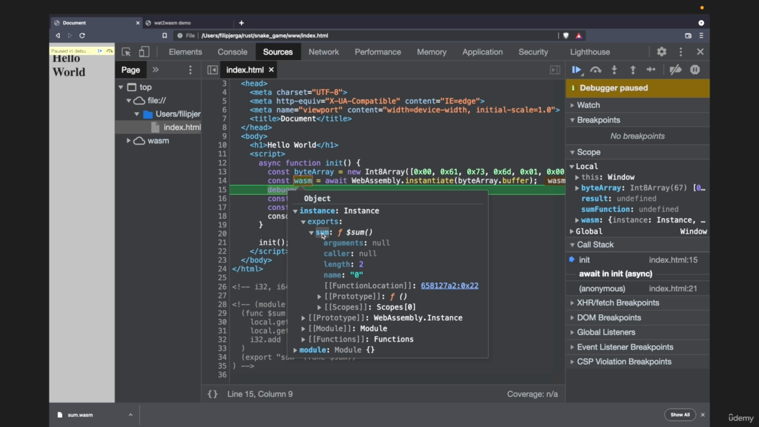Select the inspect element picker icon
The image size is (759, 427).
coord(126,52)
